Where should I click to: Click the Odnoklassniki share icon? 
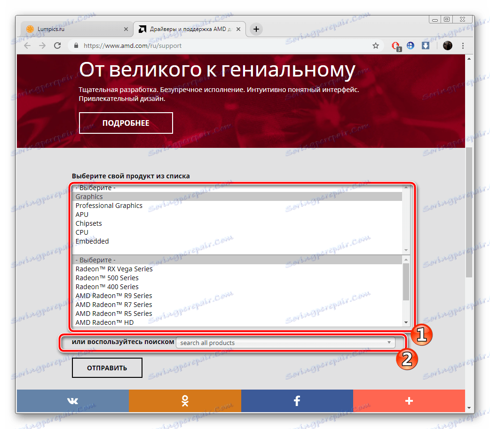click(184, 401)
